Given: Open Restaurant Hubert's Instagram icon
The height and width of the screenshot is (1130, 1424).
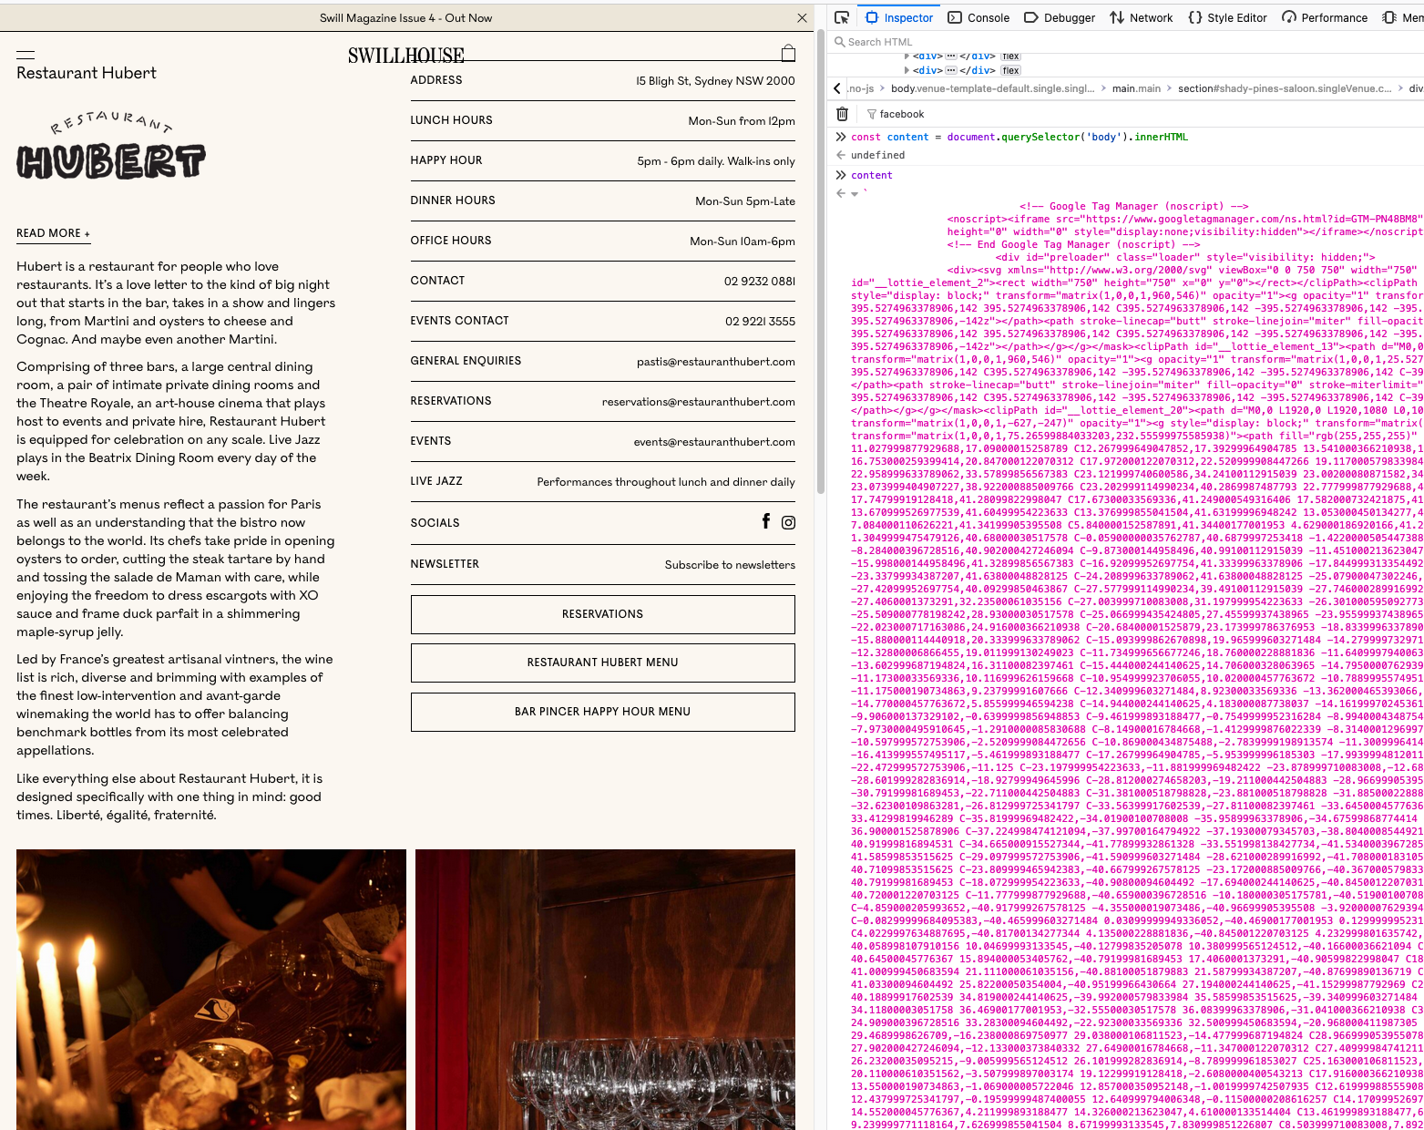Looking at the screenshot, I should tap(788, 522).
